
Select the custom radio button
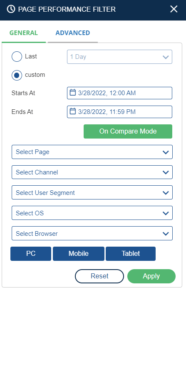pyautogui.click(x=17, y=75)
